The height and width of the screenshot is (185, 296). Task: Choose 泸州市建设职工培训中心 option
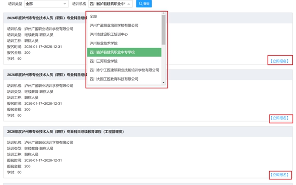point(124,34)
